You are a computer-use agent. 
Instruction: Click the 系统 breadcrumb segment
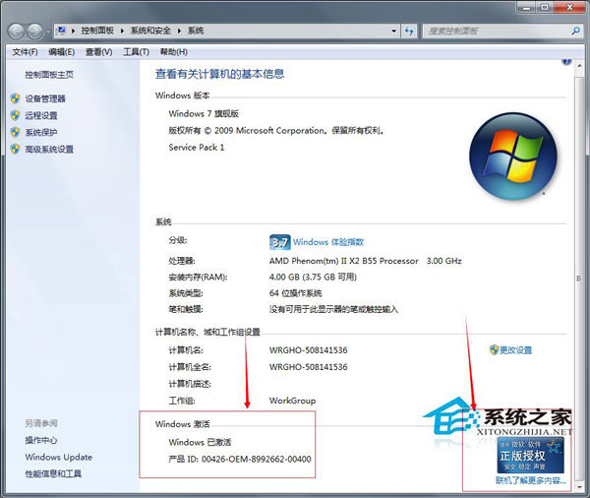(x=196, y=31)
